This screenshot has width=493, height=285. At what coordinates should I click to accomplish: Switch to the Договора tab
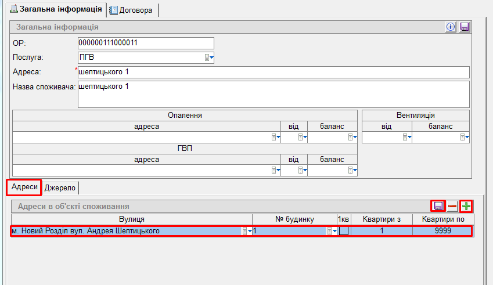coord(133,10)
